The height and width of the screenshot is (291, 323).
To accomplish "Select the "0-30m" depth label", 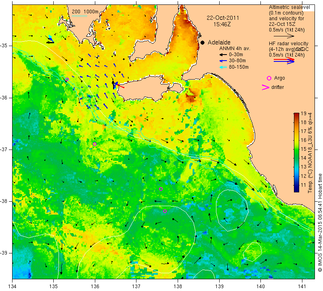I will pyautogui.click(x=236, y=55).
